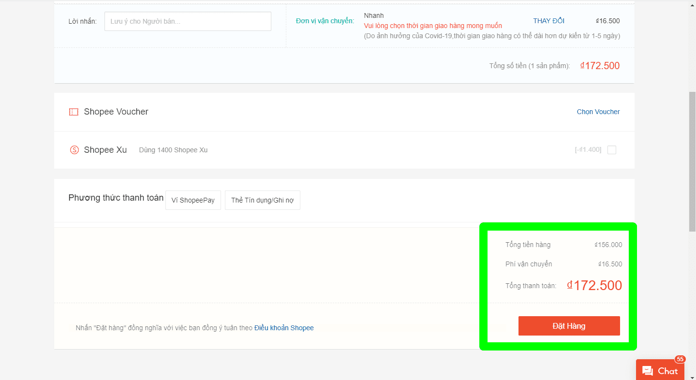Click the Covid-19 delivery delay notice
Image resolution: width=696 pixels, height=380 pixels.
click(x=492, y=36)
